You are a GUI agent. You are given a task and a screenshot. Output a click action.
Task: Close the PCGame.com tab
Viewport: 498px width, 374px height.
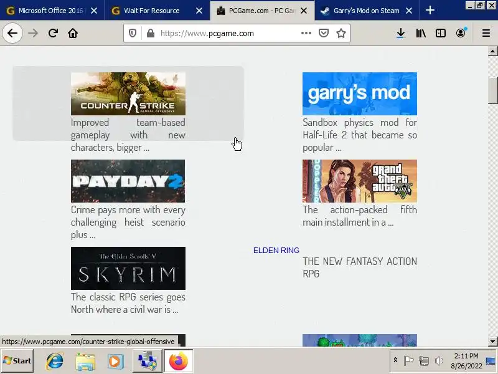coord(304,11)
